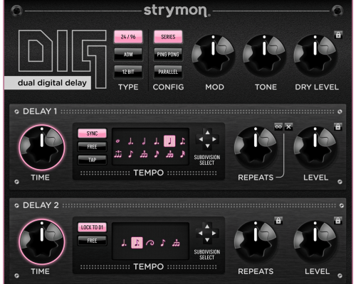Click the TONE knob
The image size is (356, 284).
click(264, 56)
